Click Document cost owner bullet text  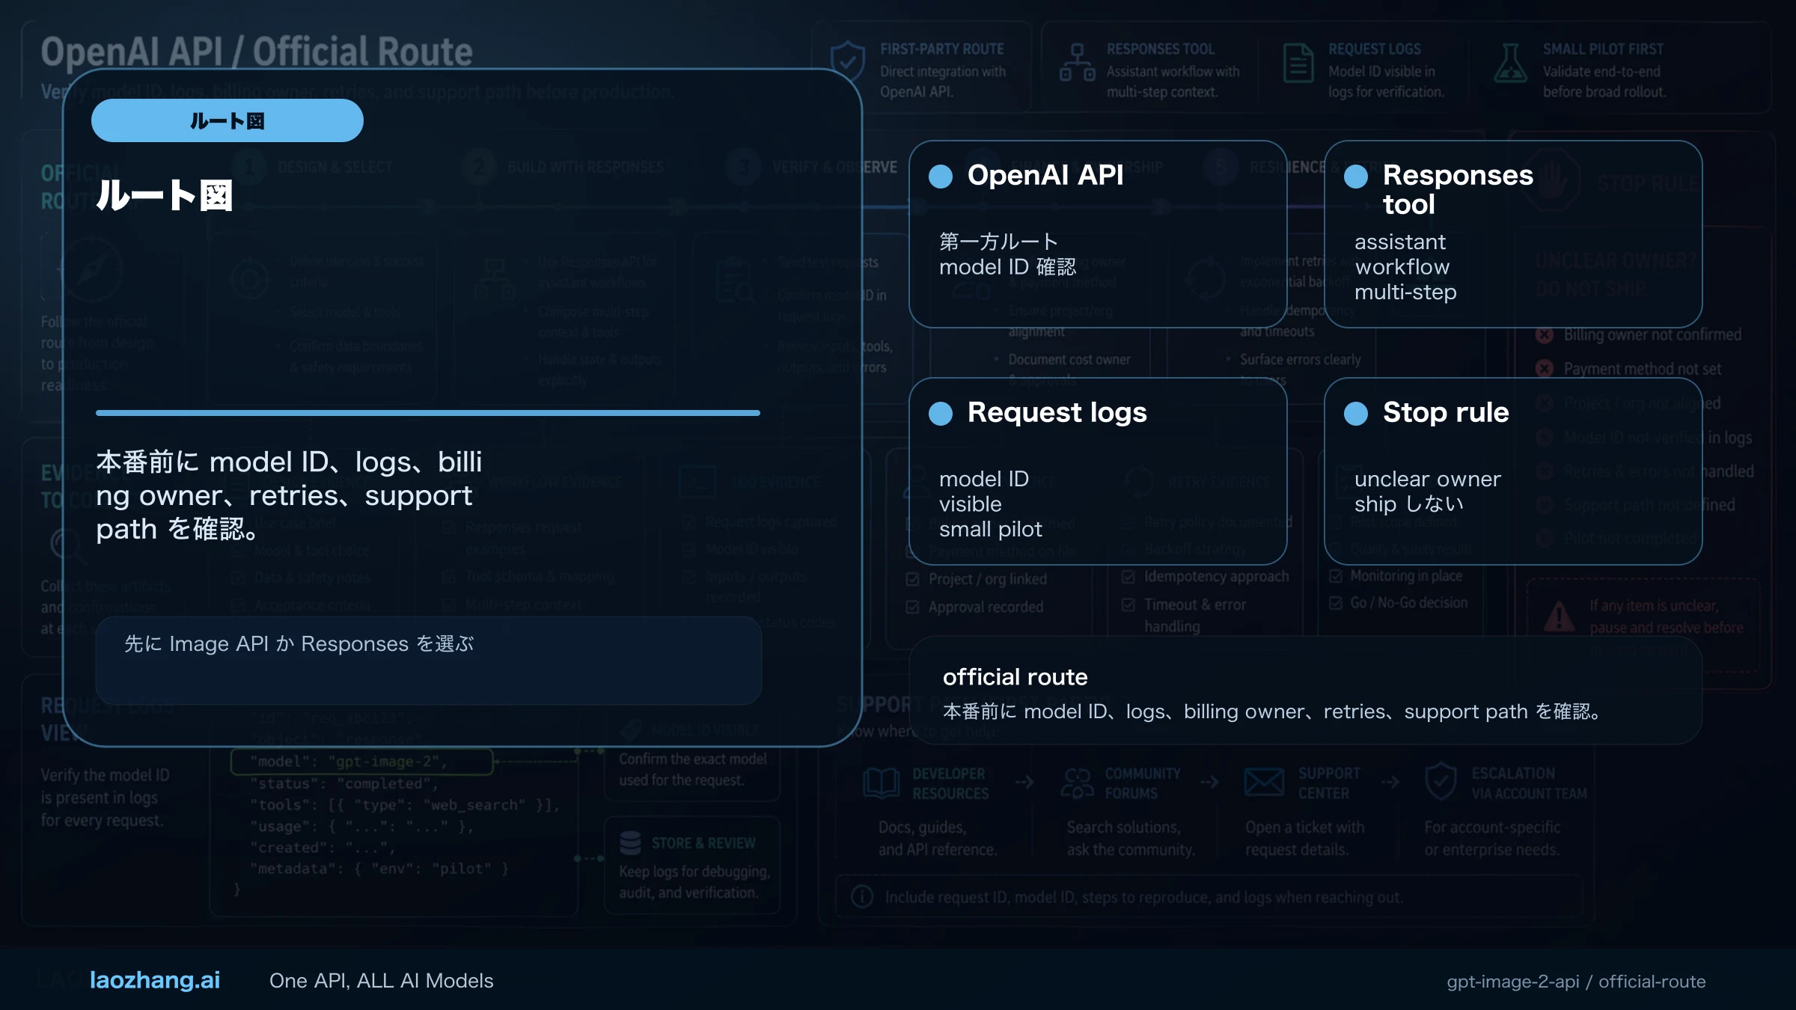click(x=1069, y=360)
